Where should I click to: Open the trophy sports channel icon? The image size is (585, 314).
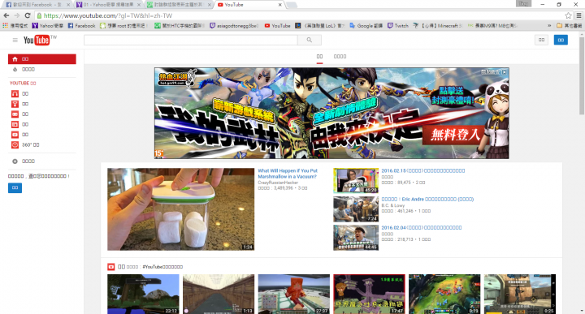tap(15, 104)
